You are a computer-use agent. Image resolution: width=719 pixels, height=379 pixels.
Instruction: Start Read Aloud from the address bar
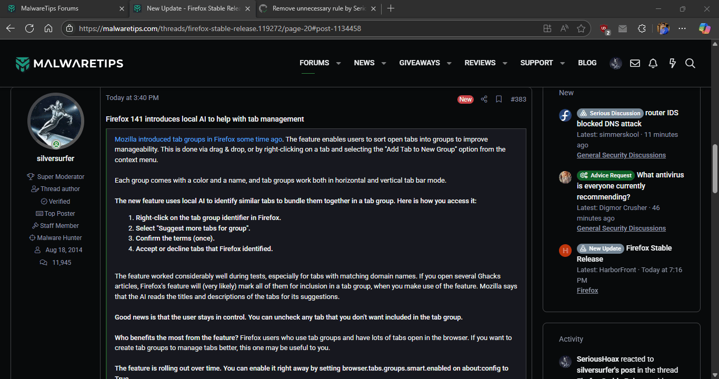(564, 28)
